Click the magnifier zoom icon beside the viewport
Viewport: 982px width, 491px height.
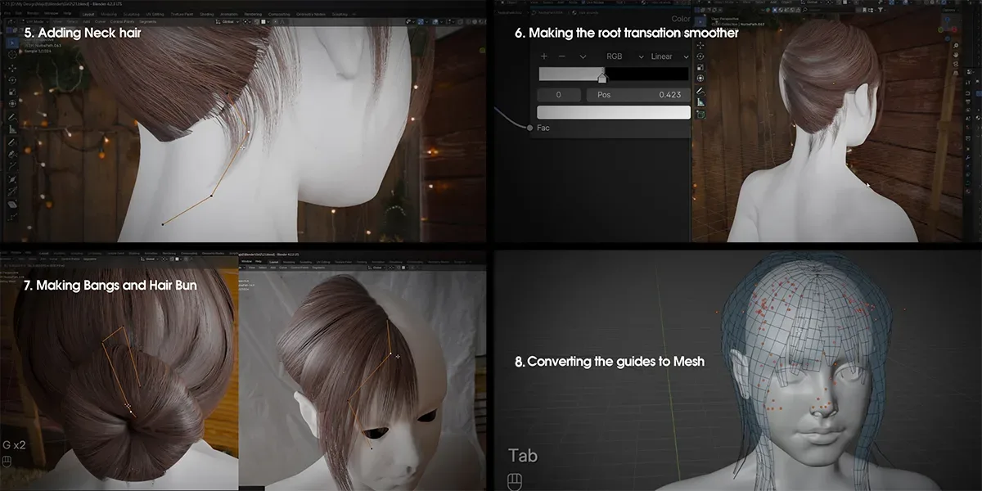tap(955, 46)
